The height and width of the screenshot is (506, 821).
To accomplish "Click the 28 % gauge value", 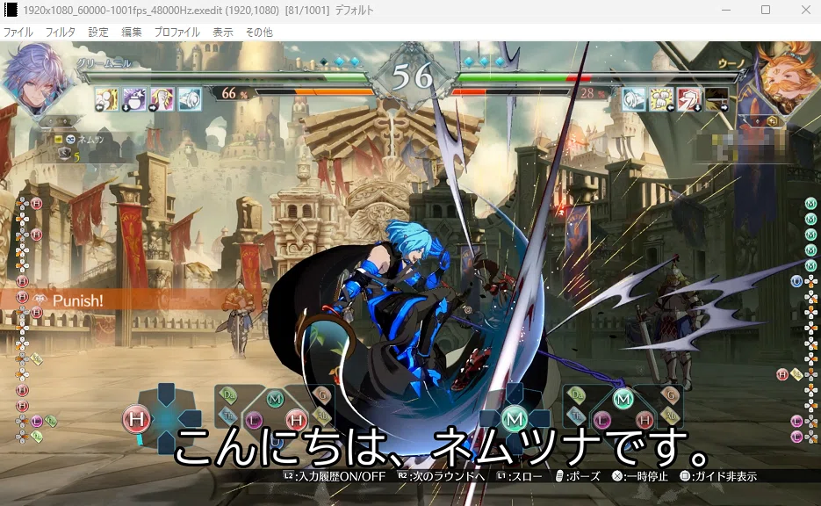I will tap(594, 93).
